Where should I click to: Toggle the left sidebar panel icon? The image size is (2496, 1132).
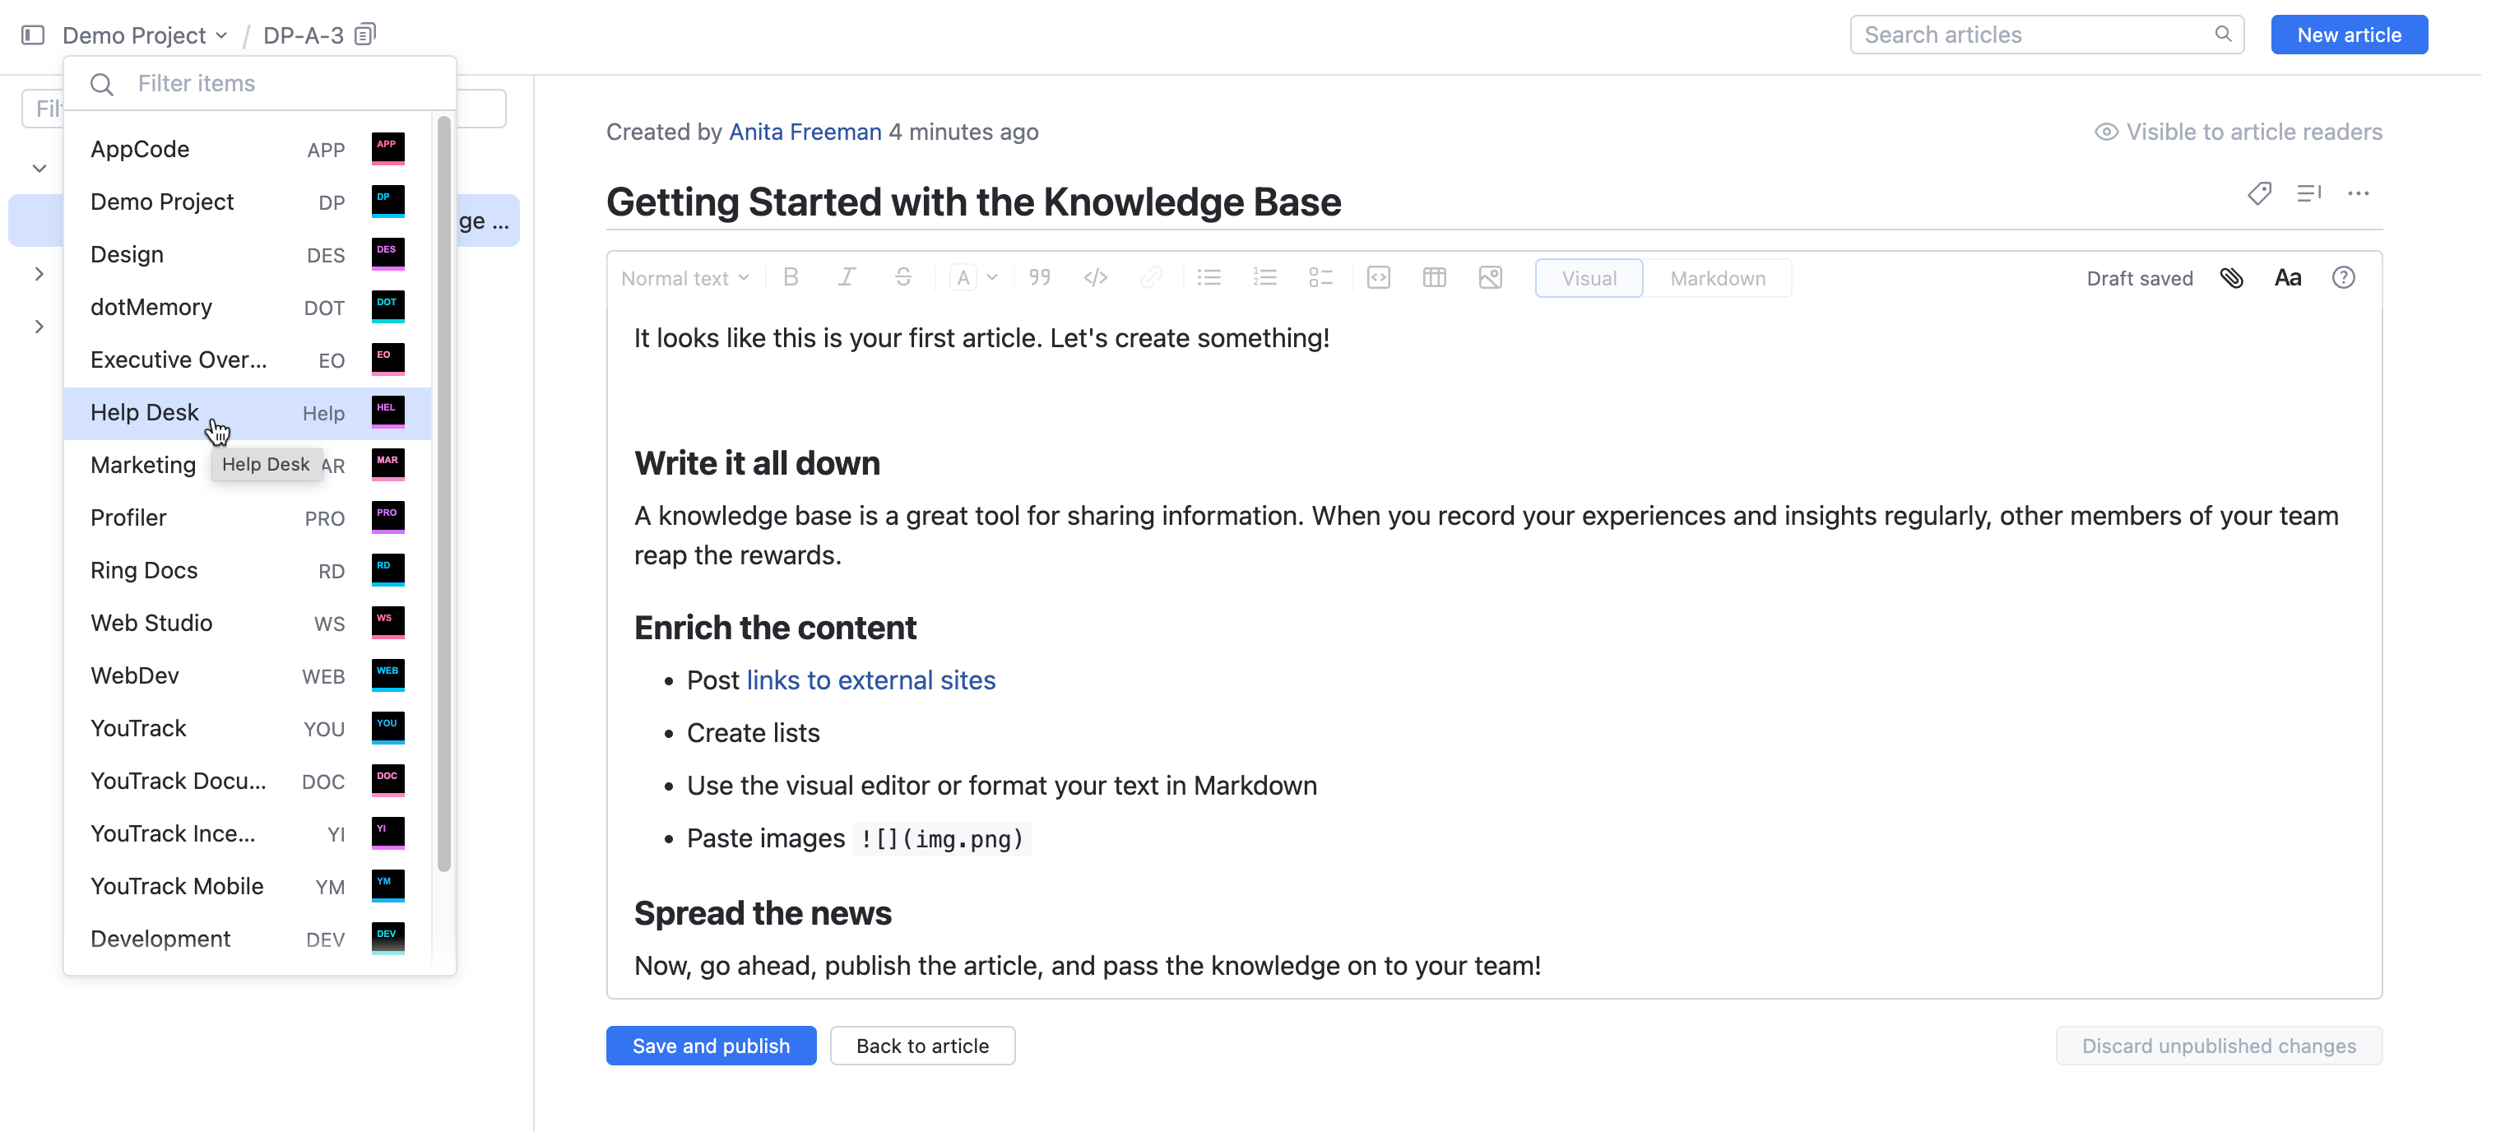click(x=33, y=35)
